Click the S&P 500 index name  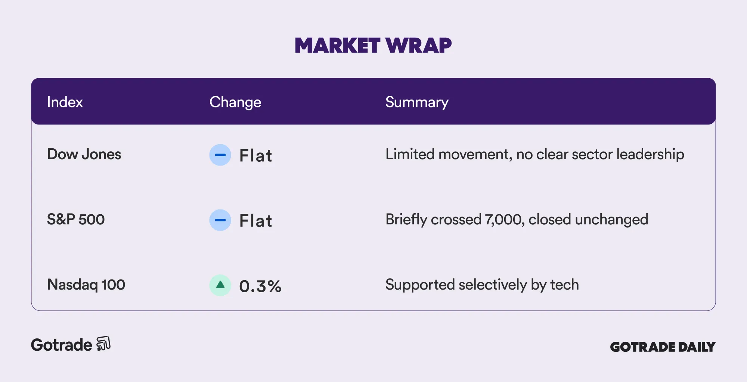tap(76, 220)
